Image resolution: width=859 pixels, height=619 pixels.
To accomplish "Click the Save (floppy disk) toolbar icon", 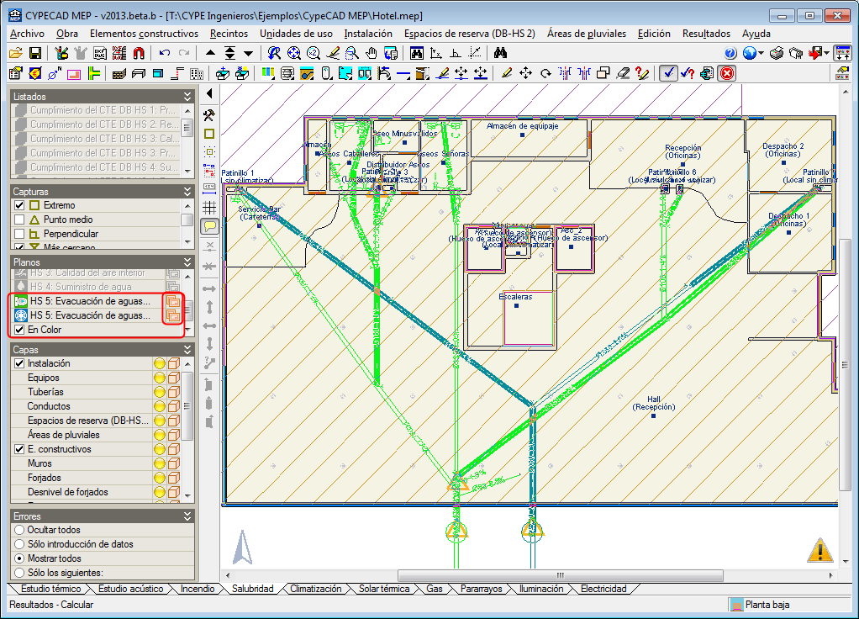I will pos(35,53).
